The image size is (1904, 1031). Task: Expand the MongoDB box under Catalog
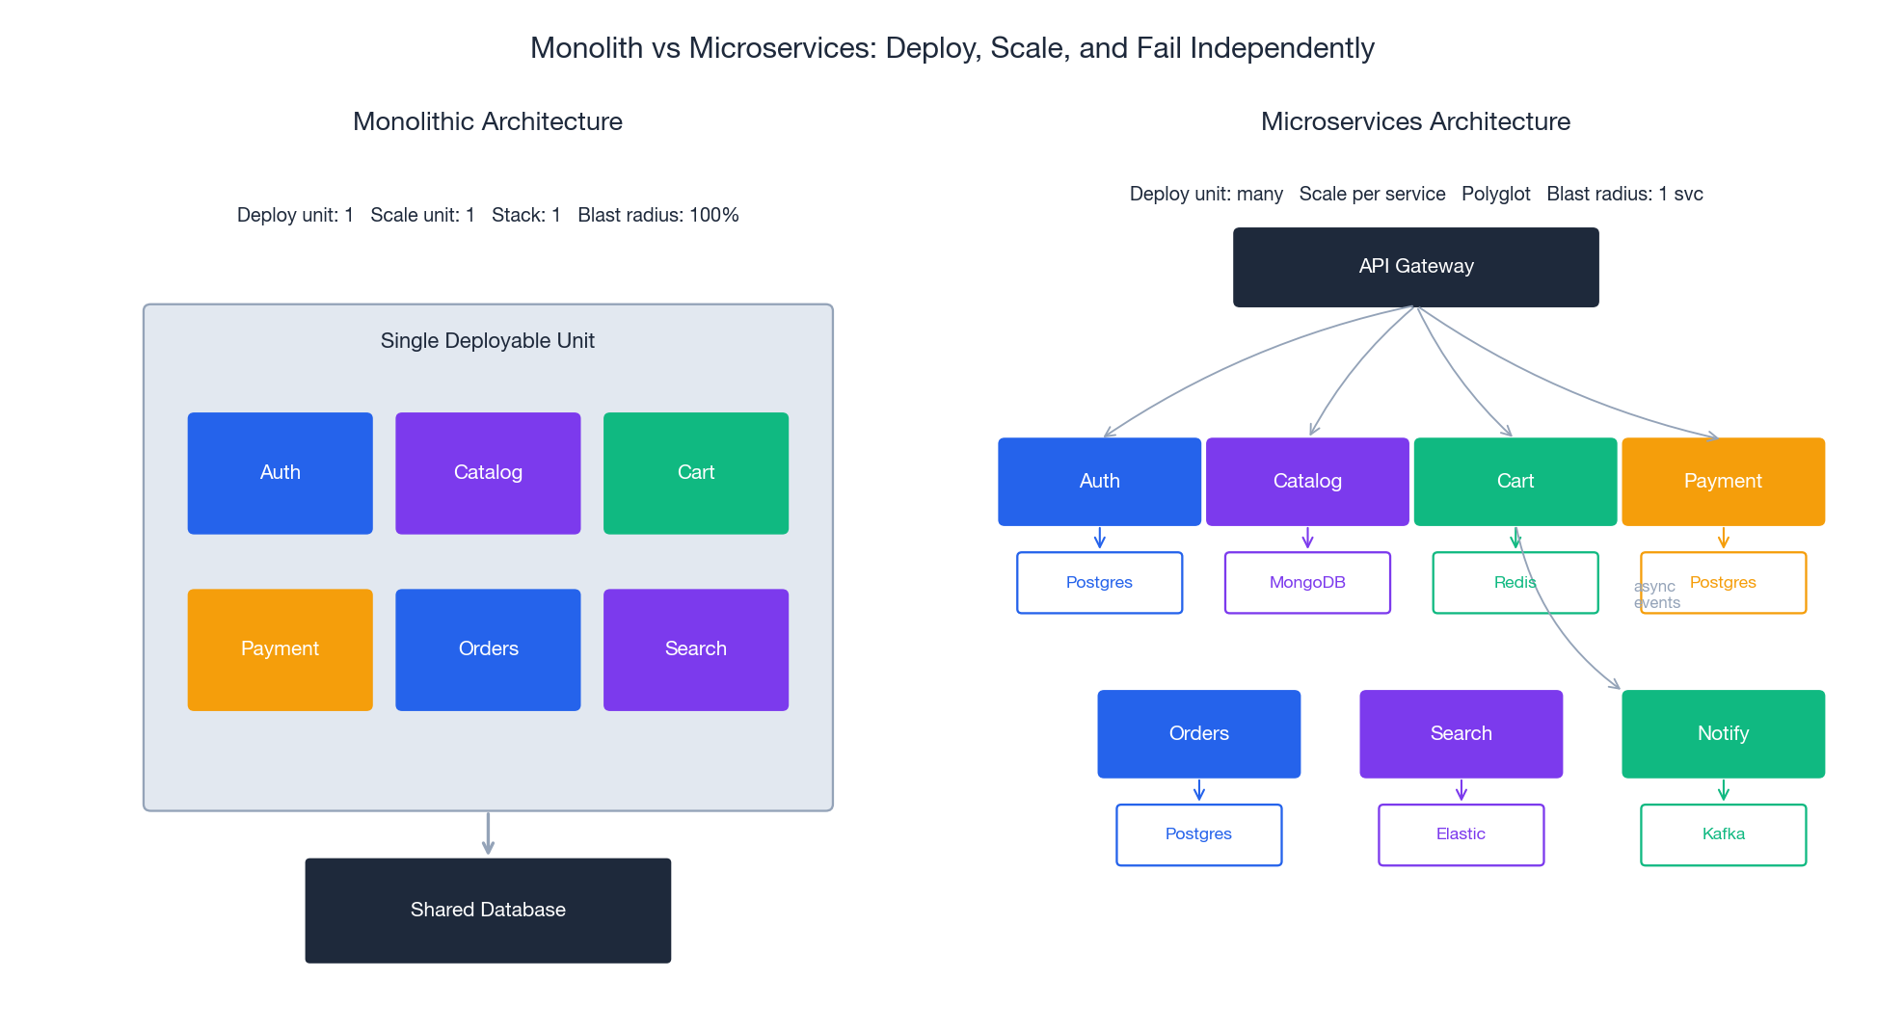click(1307, 582)
